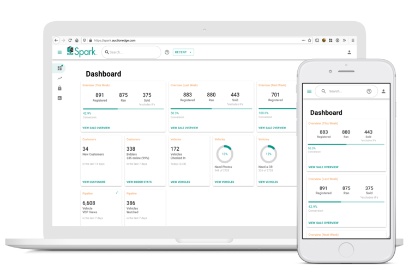Open VIEW BIDDER STATS link

click(139, 182)
